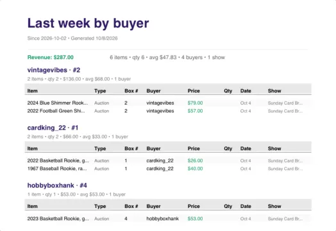Click the 'Auction' type in Blue Shimmer row

101,103
